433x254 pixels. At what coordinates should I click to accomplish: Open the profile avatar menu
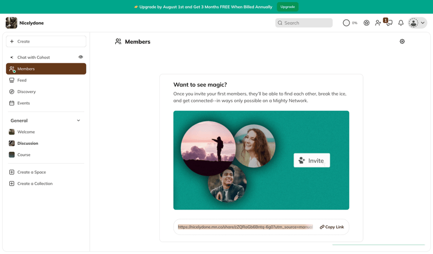(x=417, y=23)
